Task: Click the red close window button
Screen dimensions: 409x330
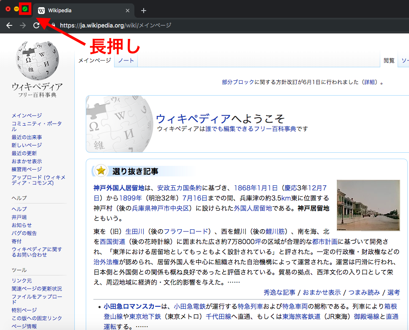Action: (8, 9)
